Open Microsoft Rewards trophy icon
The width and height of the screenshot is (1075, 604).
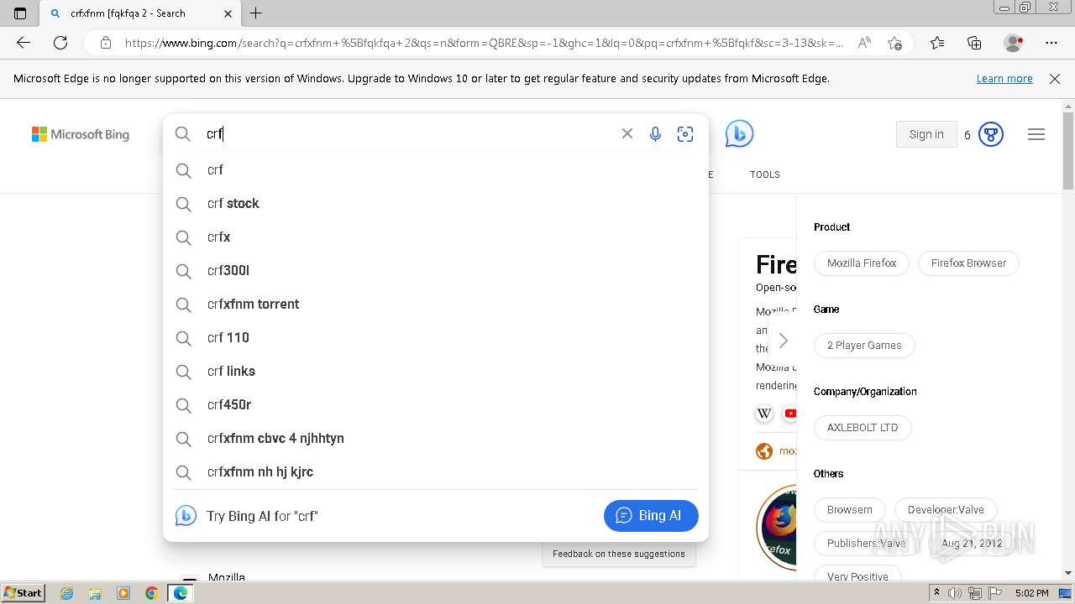tap(991, 134)
